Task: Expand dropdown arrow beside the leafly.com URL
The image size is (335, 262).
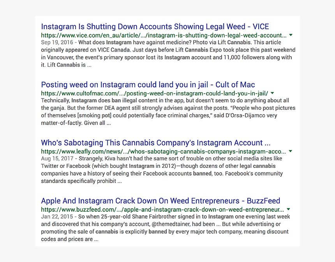Action: click(290, 151)
